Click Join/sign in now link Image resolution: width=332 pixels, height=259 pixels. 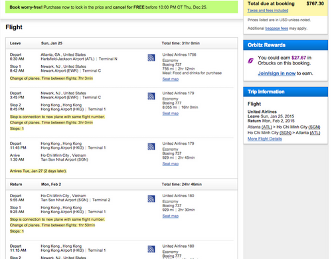coord(277,74)
